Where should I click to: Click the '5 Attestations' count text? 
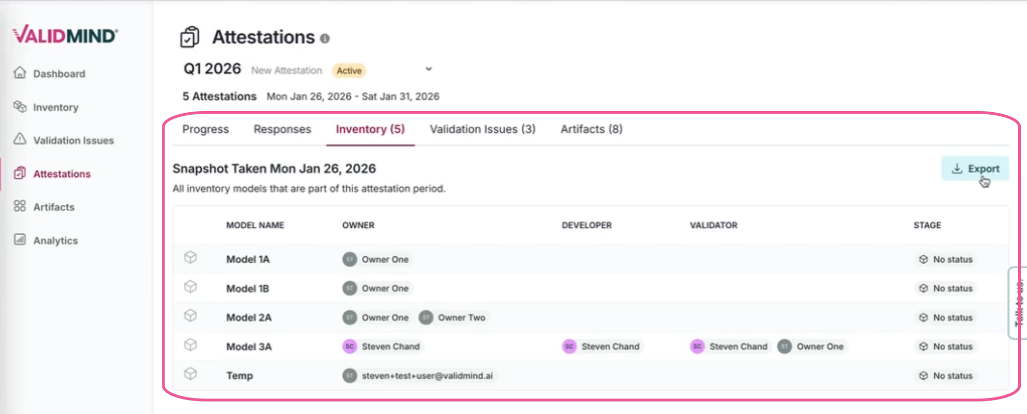click(219, 97)
